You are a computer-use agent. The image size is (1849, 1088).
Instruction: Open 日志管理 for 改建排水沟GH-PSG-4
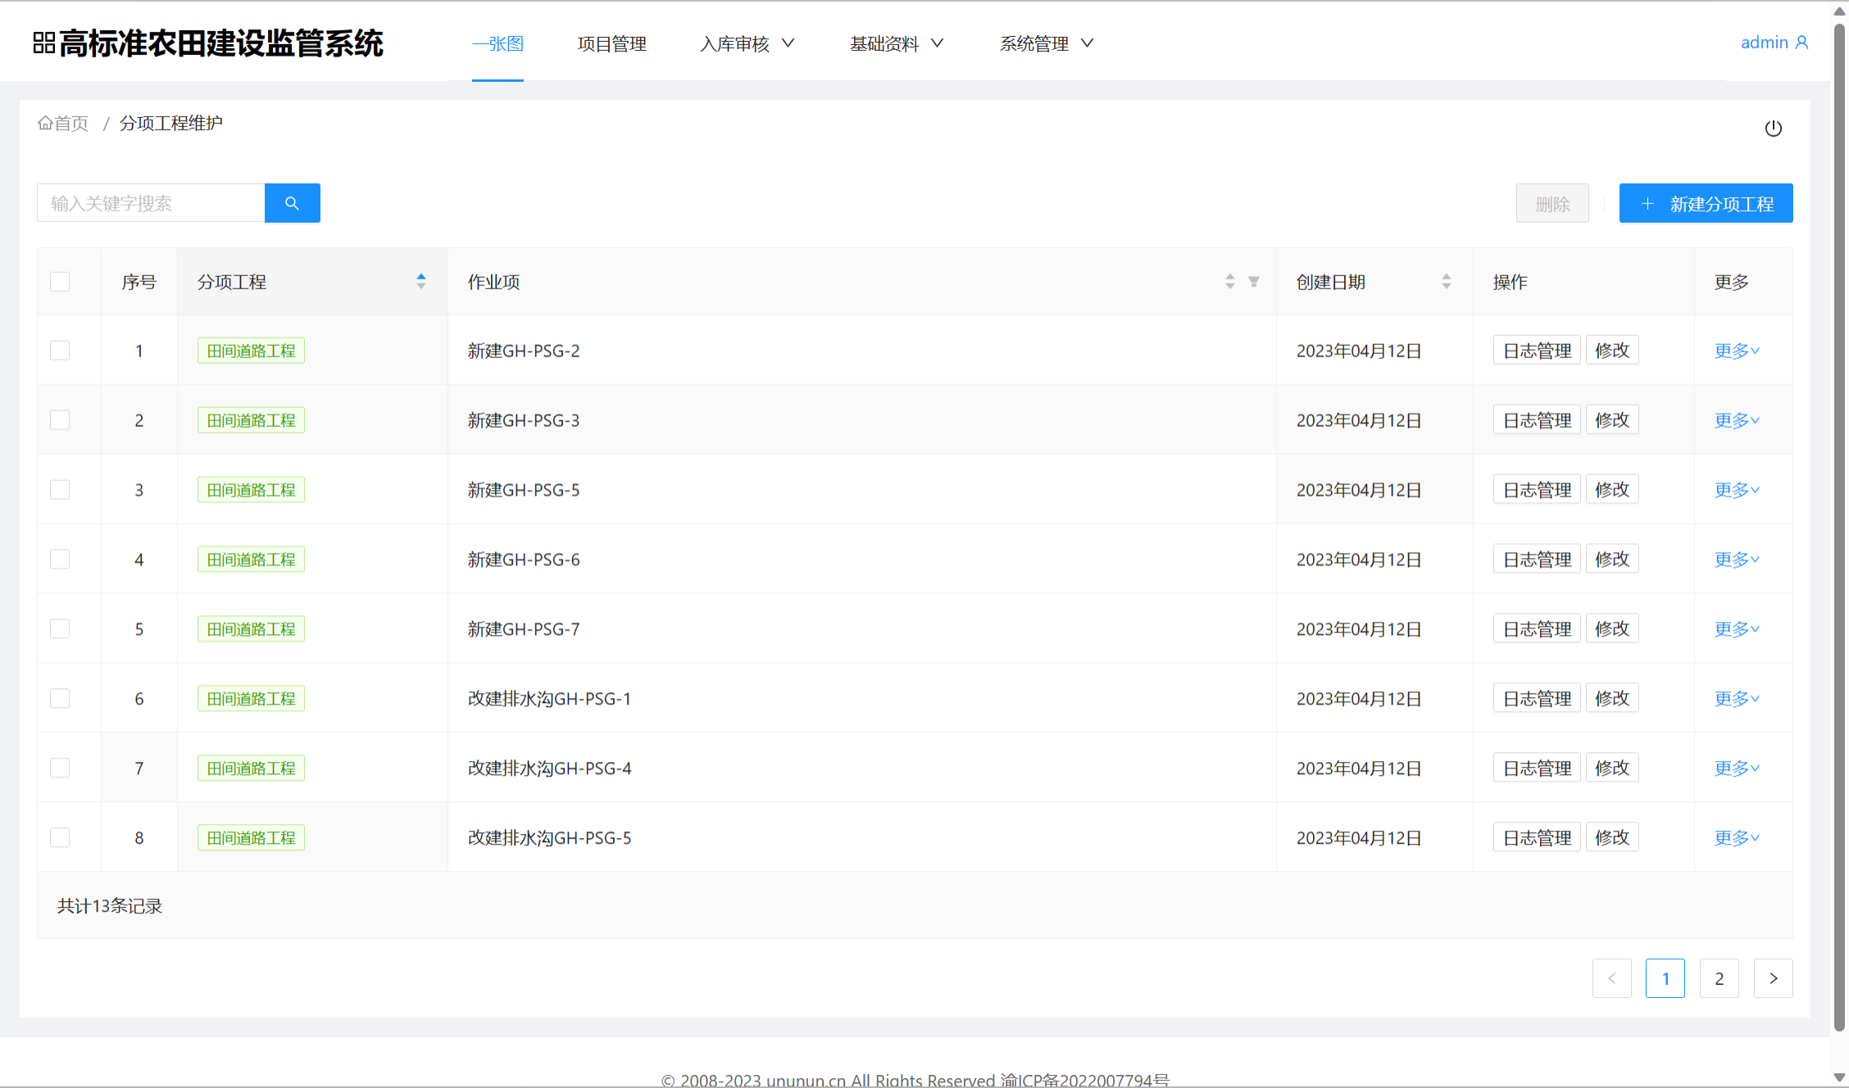tap(1537, 768)
